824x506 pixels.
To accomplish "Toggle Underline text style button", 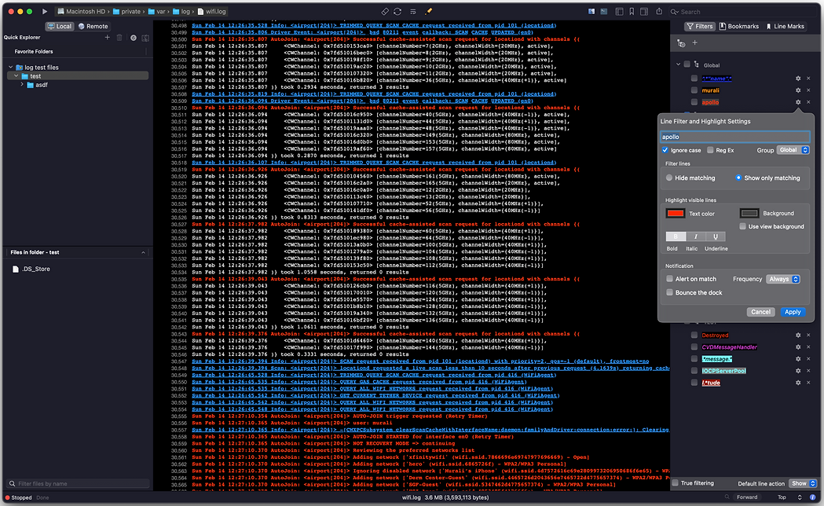I will tap(716, 236).
